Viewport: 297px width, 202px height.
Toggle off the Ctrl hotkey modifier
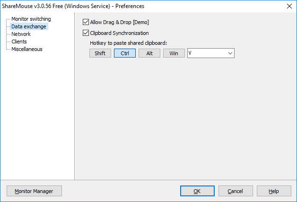point(125,53)
